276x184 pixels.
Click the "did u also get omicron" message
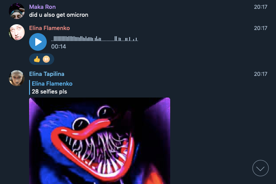point(59,15)
